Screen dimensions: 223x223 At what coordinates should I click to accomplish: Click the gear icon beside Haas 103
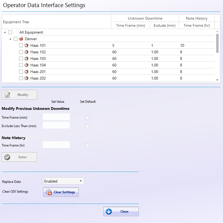(x=26, y=58)
